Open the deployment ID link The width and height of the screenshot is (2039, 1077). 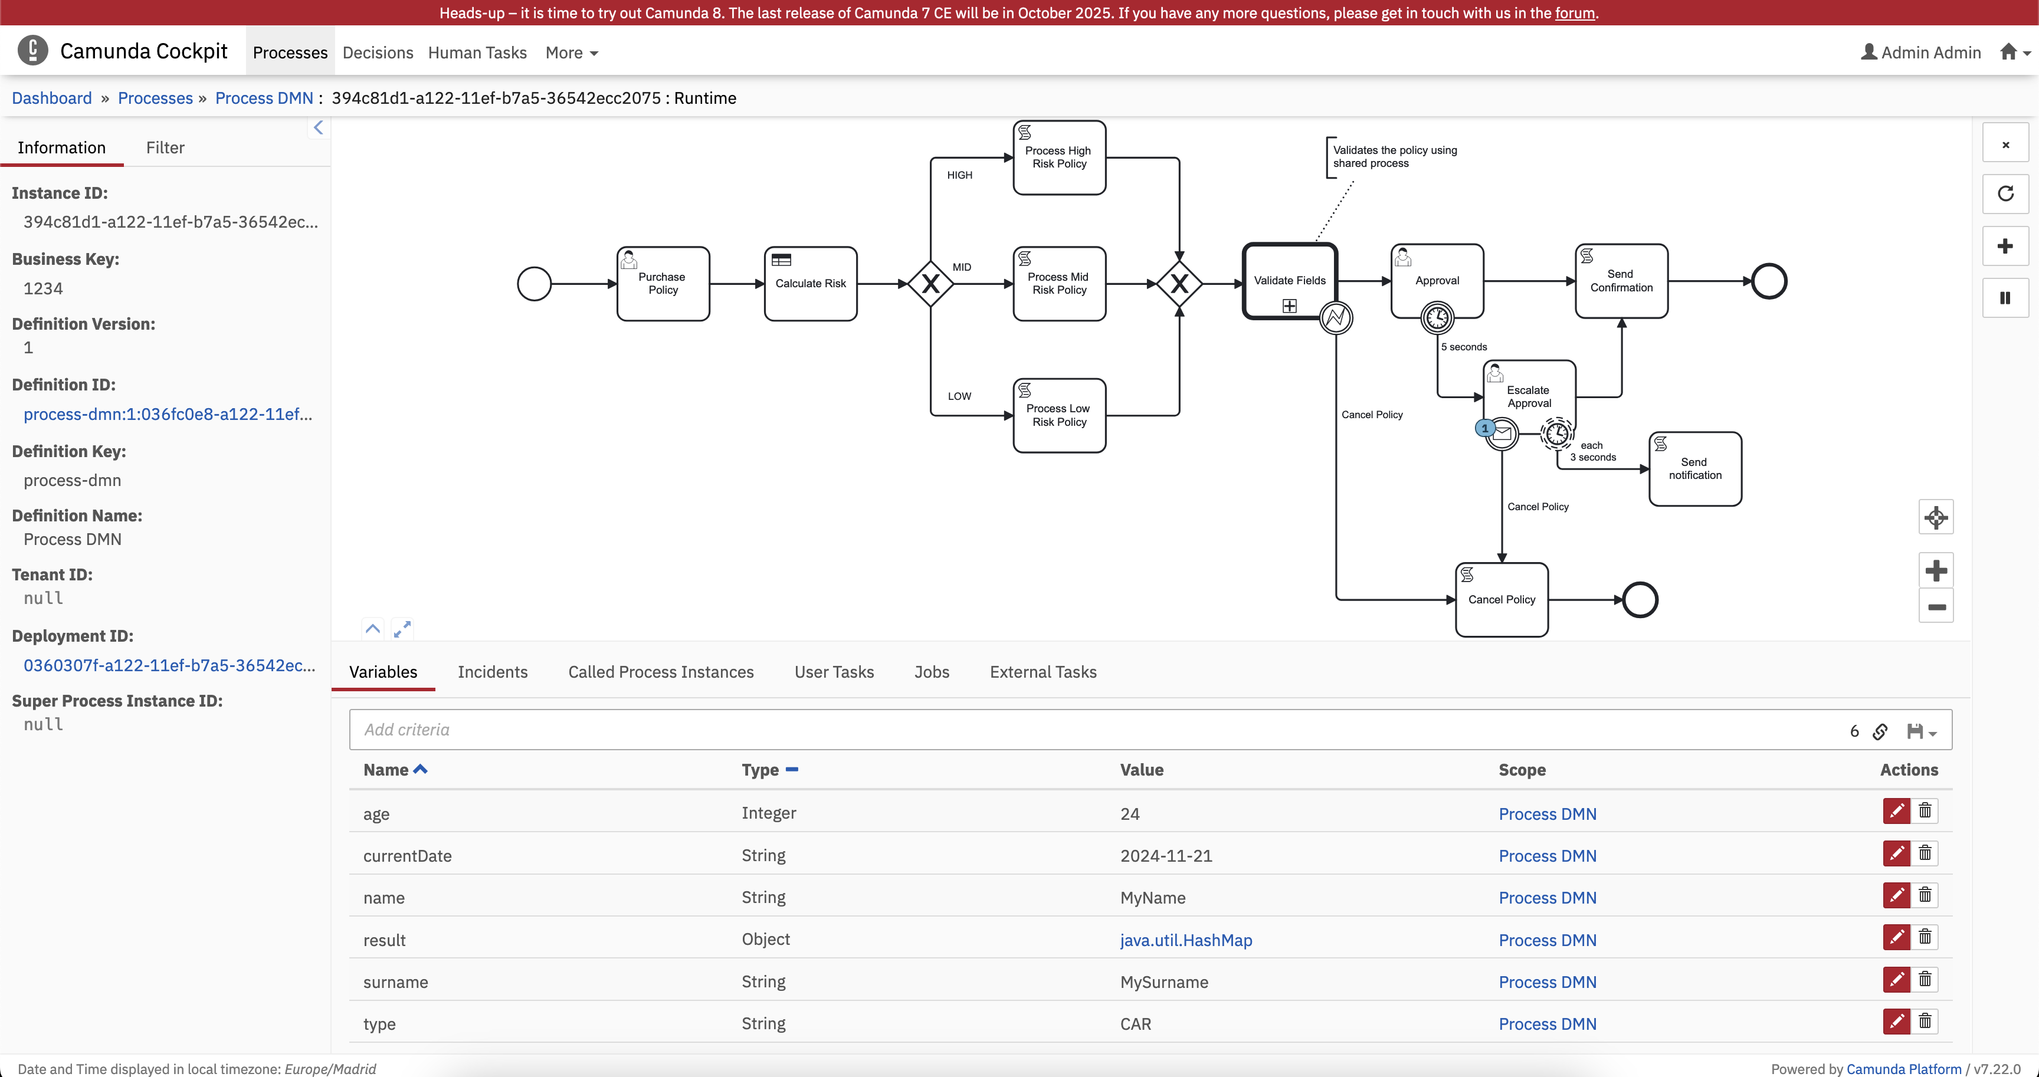tap(169, 665)
